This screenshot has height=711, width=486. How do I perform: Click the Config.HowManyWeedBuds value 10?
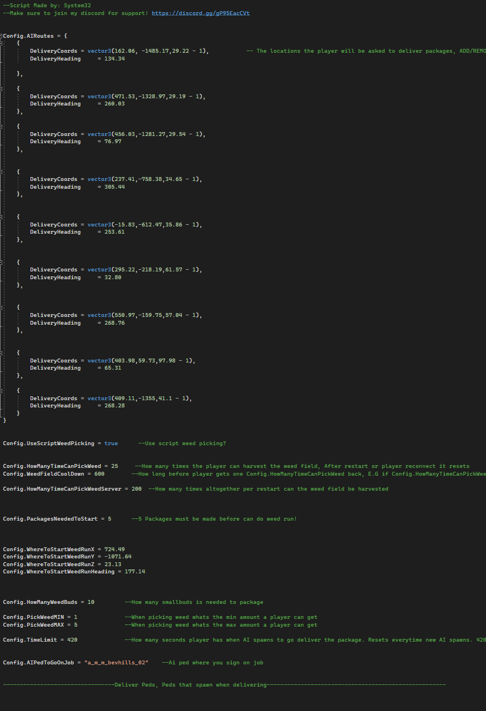point(90,602)
